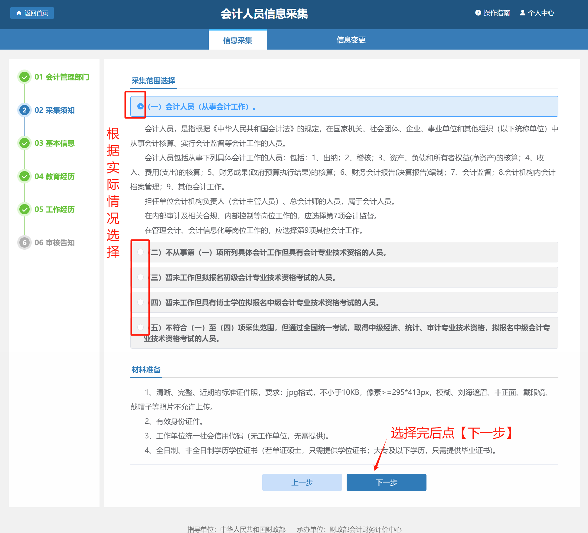
Task: Click the 下一步 button
Action: (x=386, y=482)
